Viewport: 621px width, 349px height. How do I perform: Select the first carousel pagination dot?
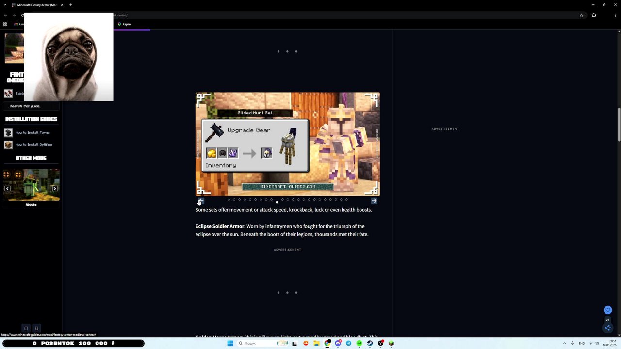(x=229, y=199)
